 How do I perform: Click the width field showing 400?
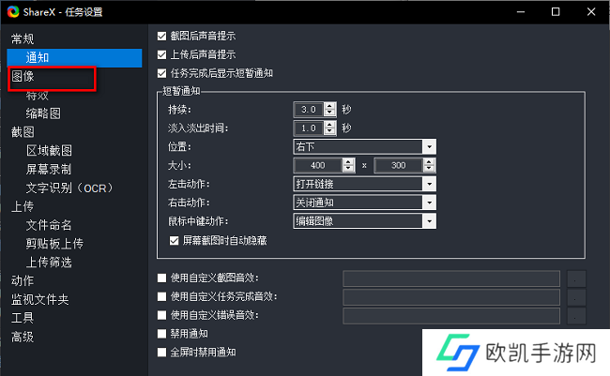pyautogui.click(x=318, y=165)
